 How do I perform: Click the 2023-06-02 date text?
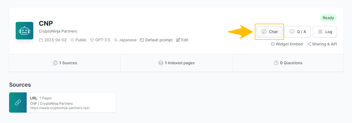[x=55, y=40]
